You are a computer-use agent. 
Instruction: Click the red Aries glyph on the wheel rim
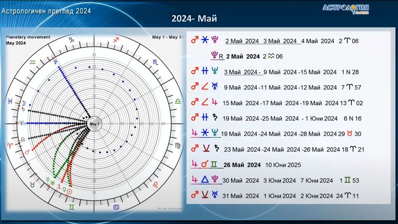pos(10,146)
